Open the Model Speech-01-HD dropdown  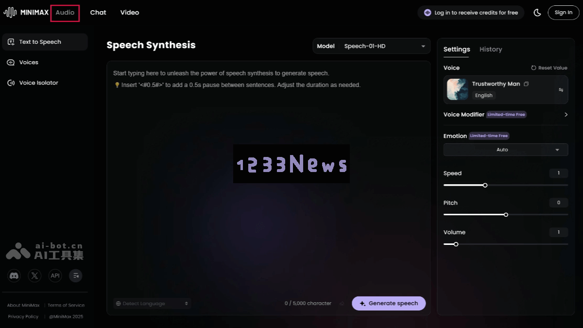click(x=372, y=46)
